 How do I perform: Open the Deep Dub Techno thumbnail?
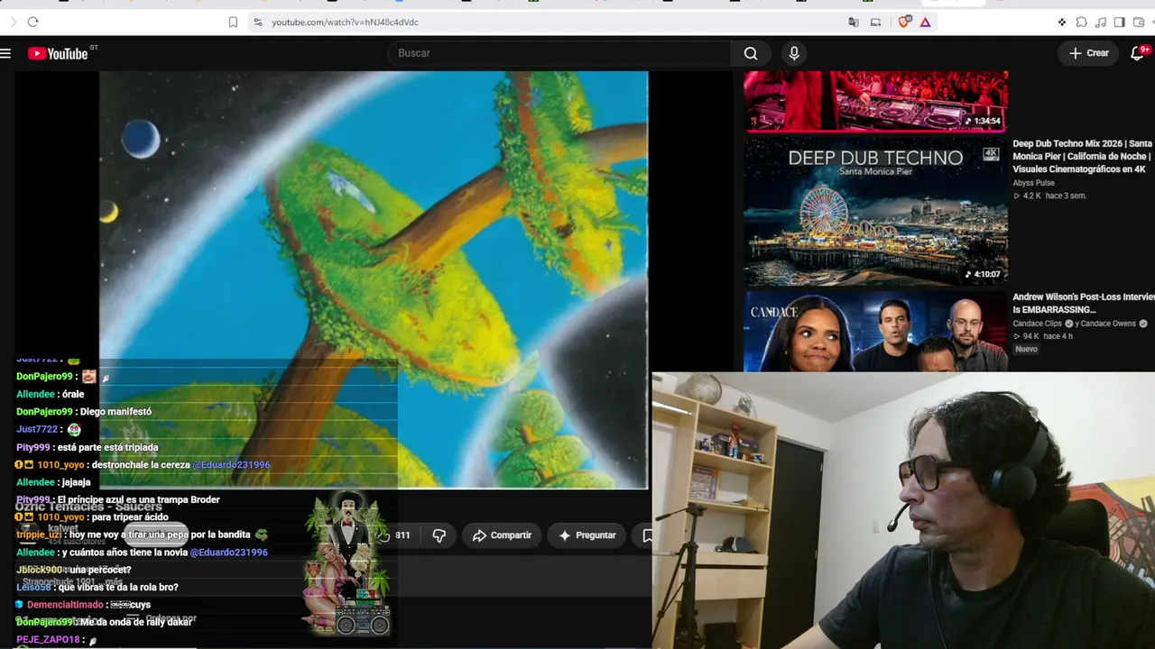[x=875, y=212]
